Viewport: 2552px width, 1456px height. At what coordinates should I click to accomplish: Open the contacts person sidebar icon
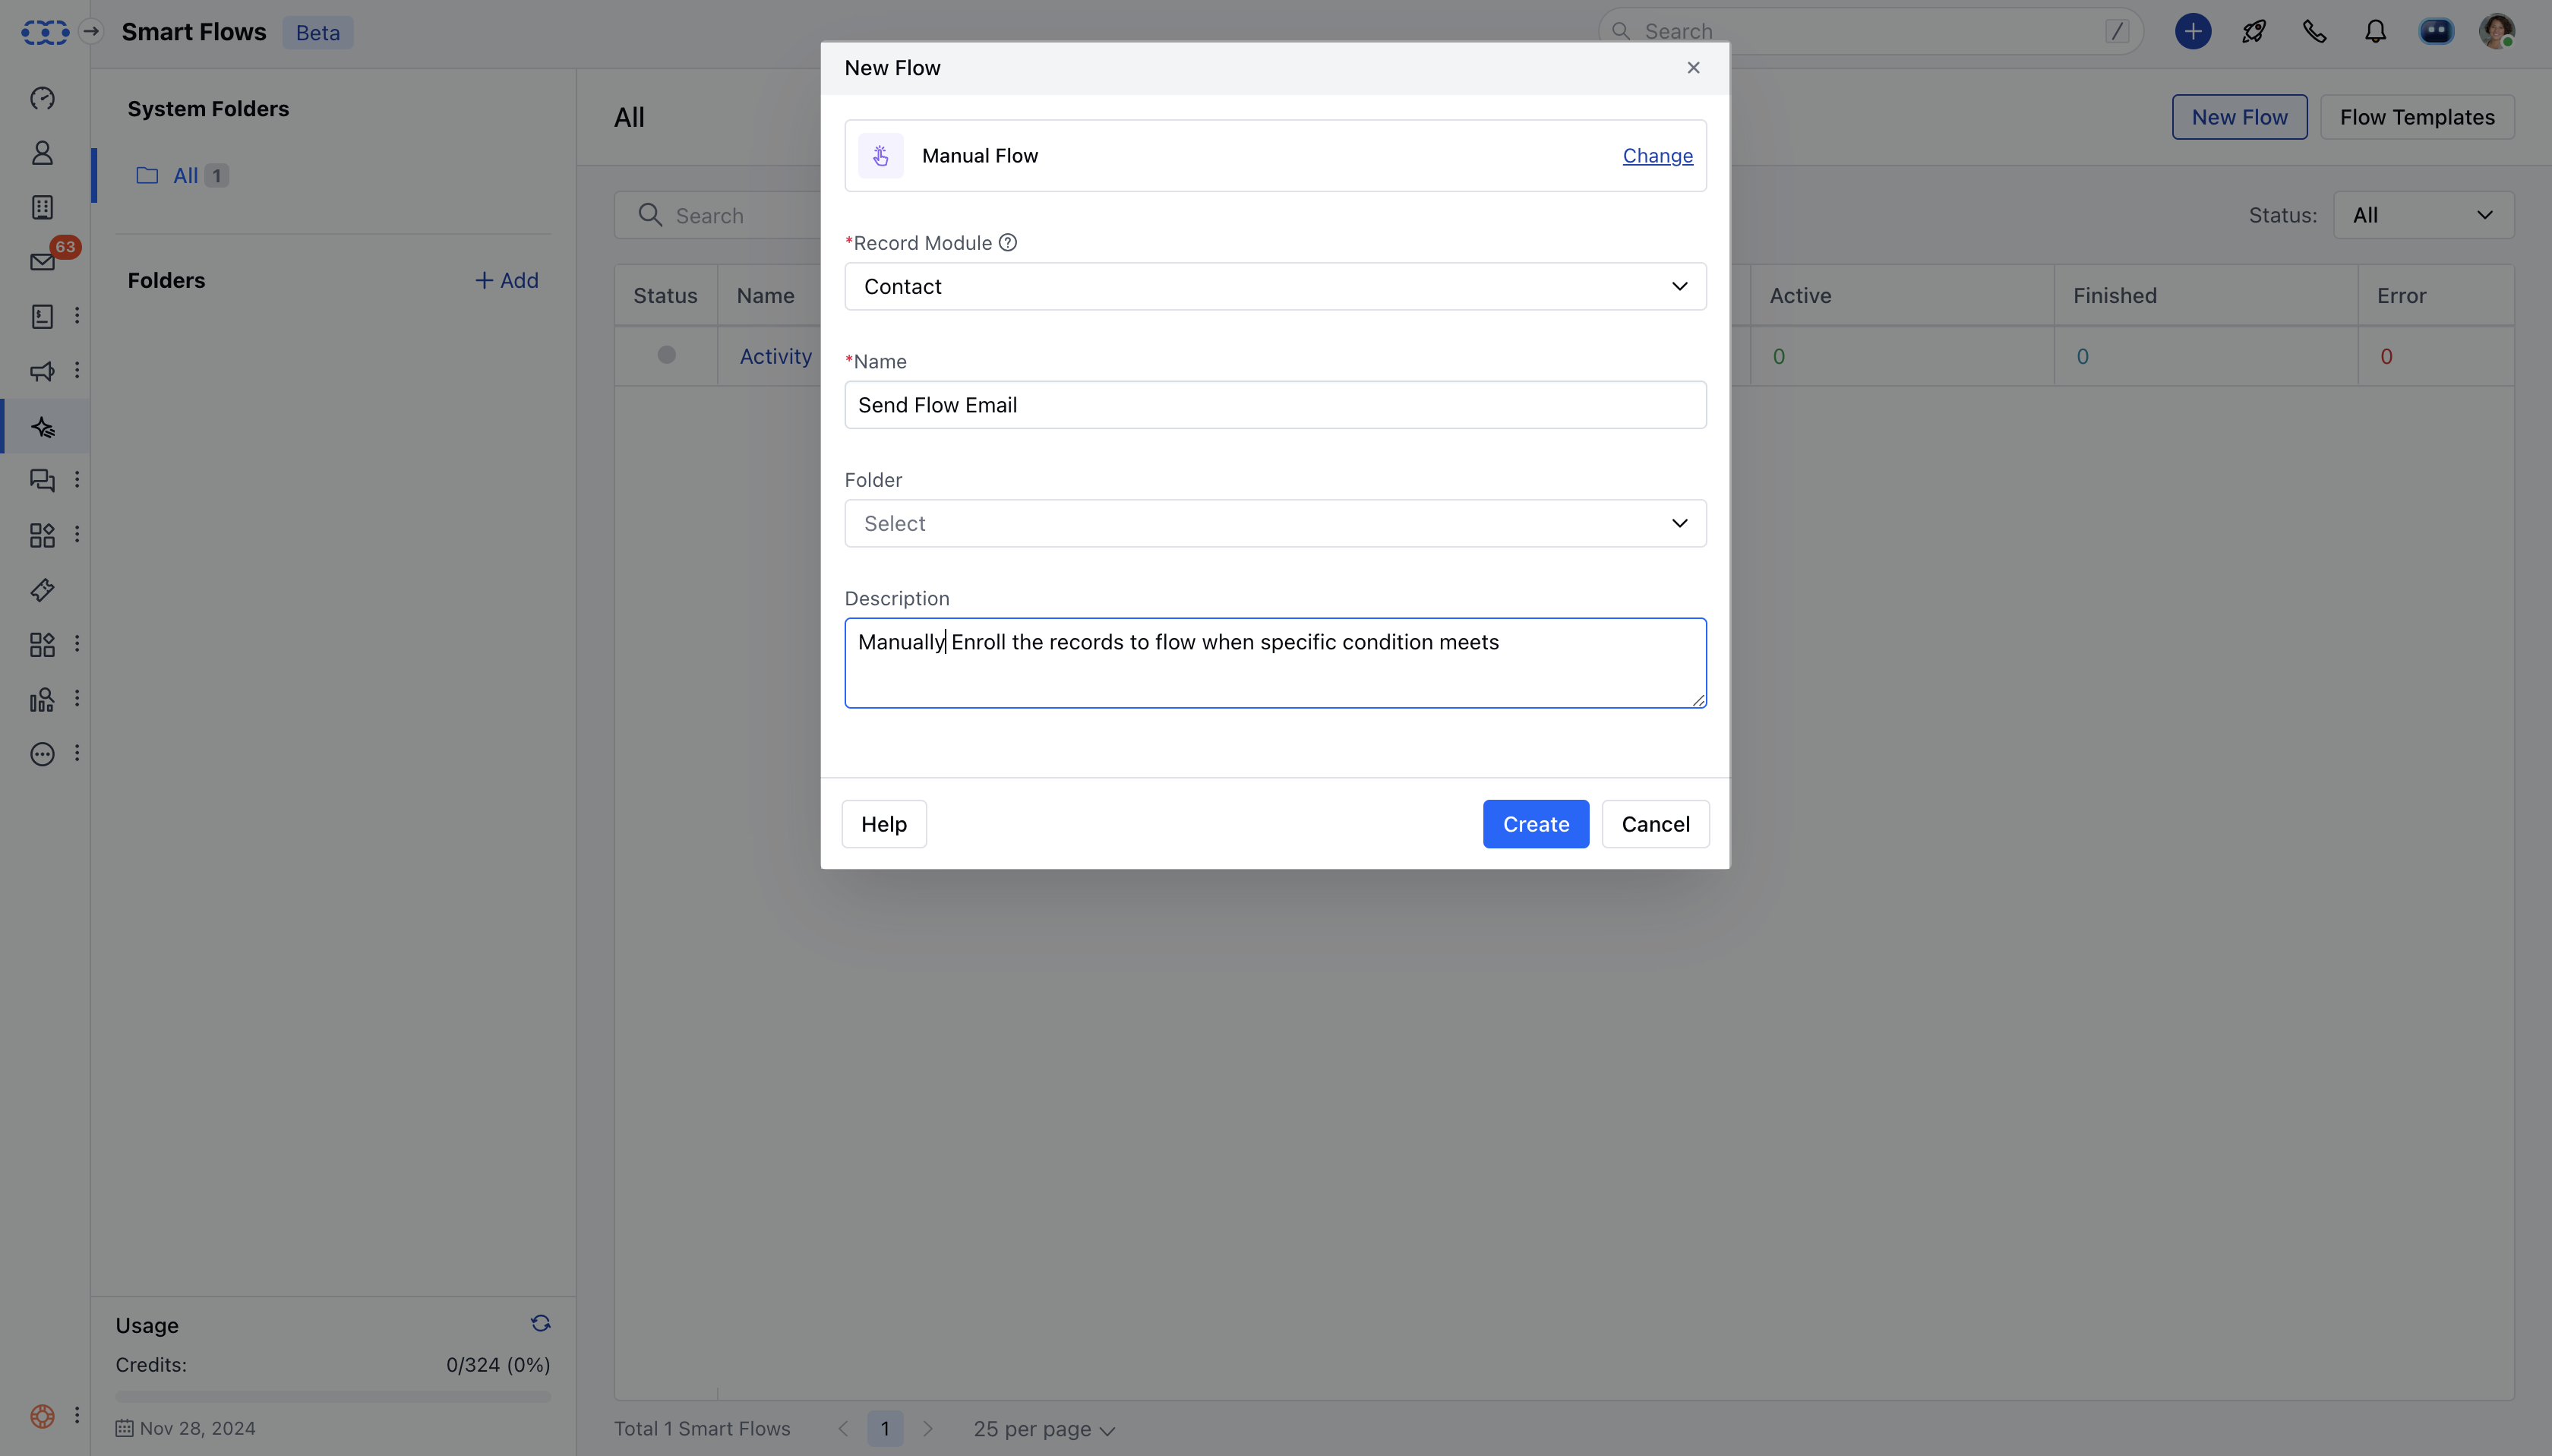point(43,153)
